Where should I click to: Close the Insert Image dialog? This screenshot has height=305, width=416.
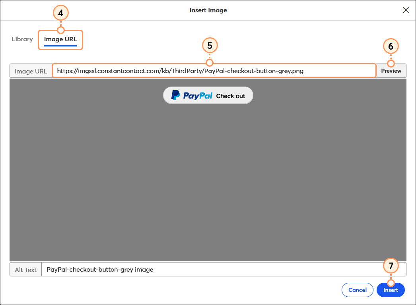pos(406,10)
